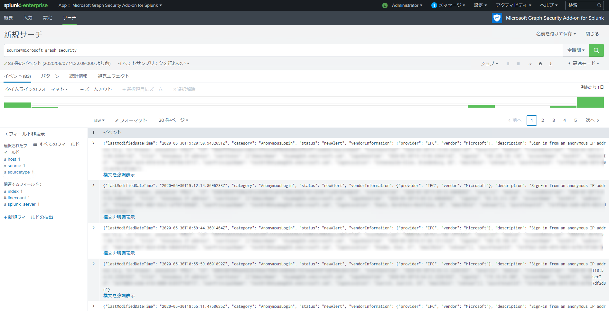Expand the 19:20:50 event row
Image resolution: width=609 pixels, height=311 pixels.
click(x=94, y=143)
